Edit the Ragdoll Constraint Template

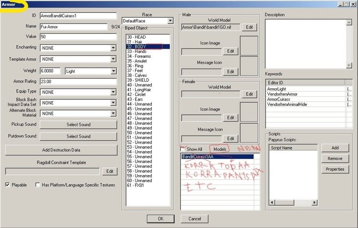[x=110, y=171]
